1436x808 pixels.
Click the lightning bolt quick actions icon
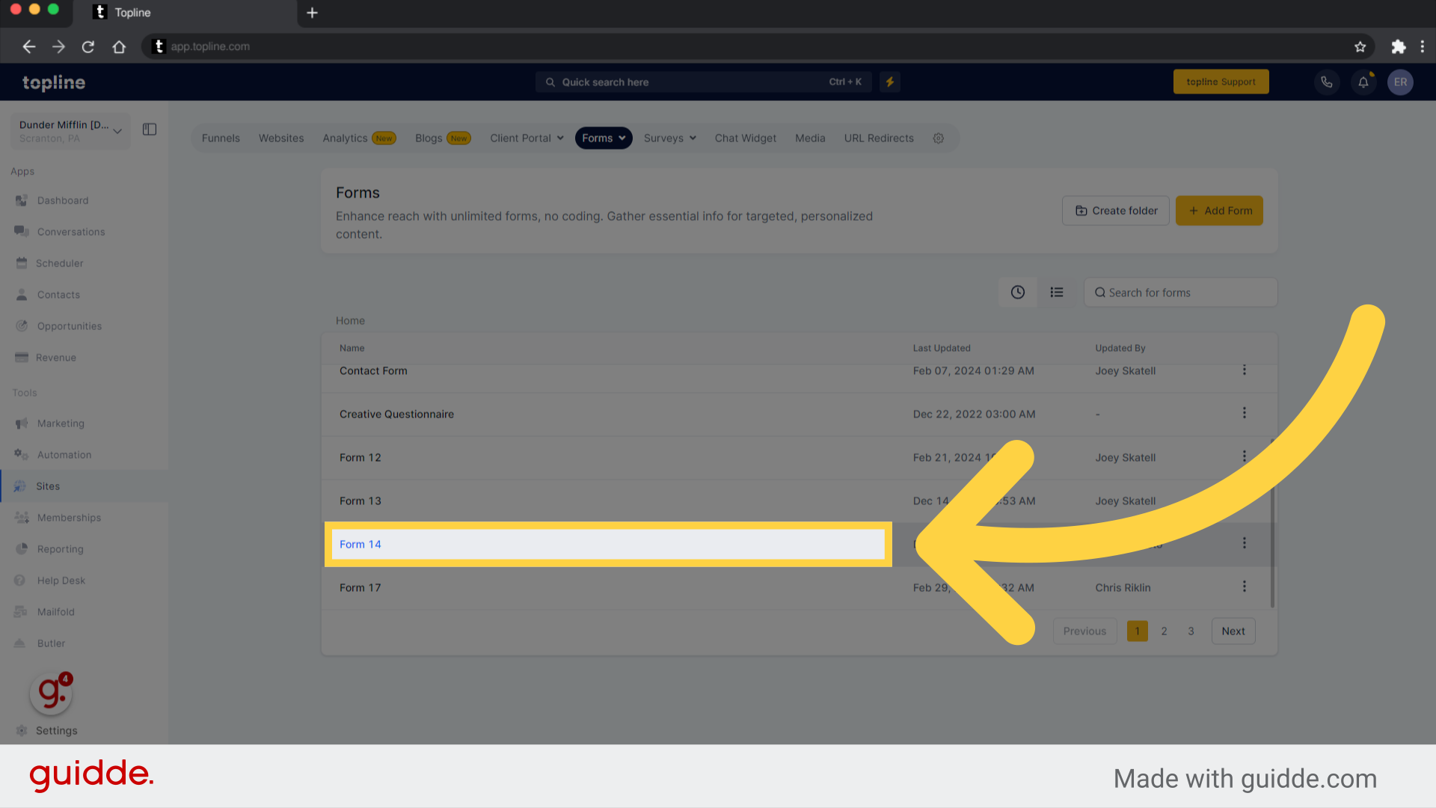[889, 81]
